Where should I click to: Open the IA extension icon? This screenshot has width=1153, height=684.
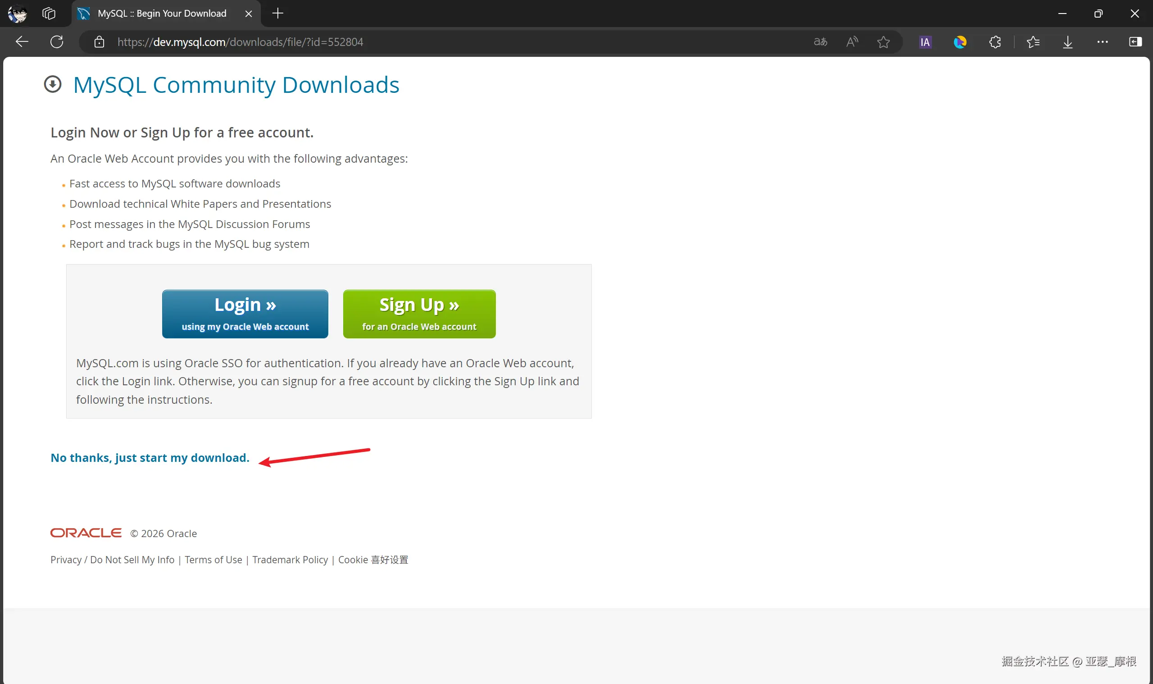click(925, 42)
